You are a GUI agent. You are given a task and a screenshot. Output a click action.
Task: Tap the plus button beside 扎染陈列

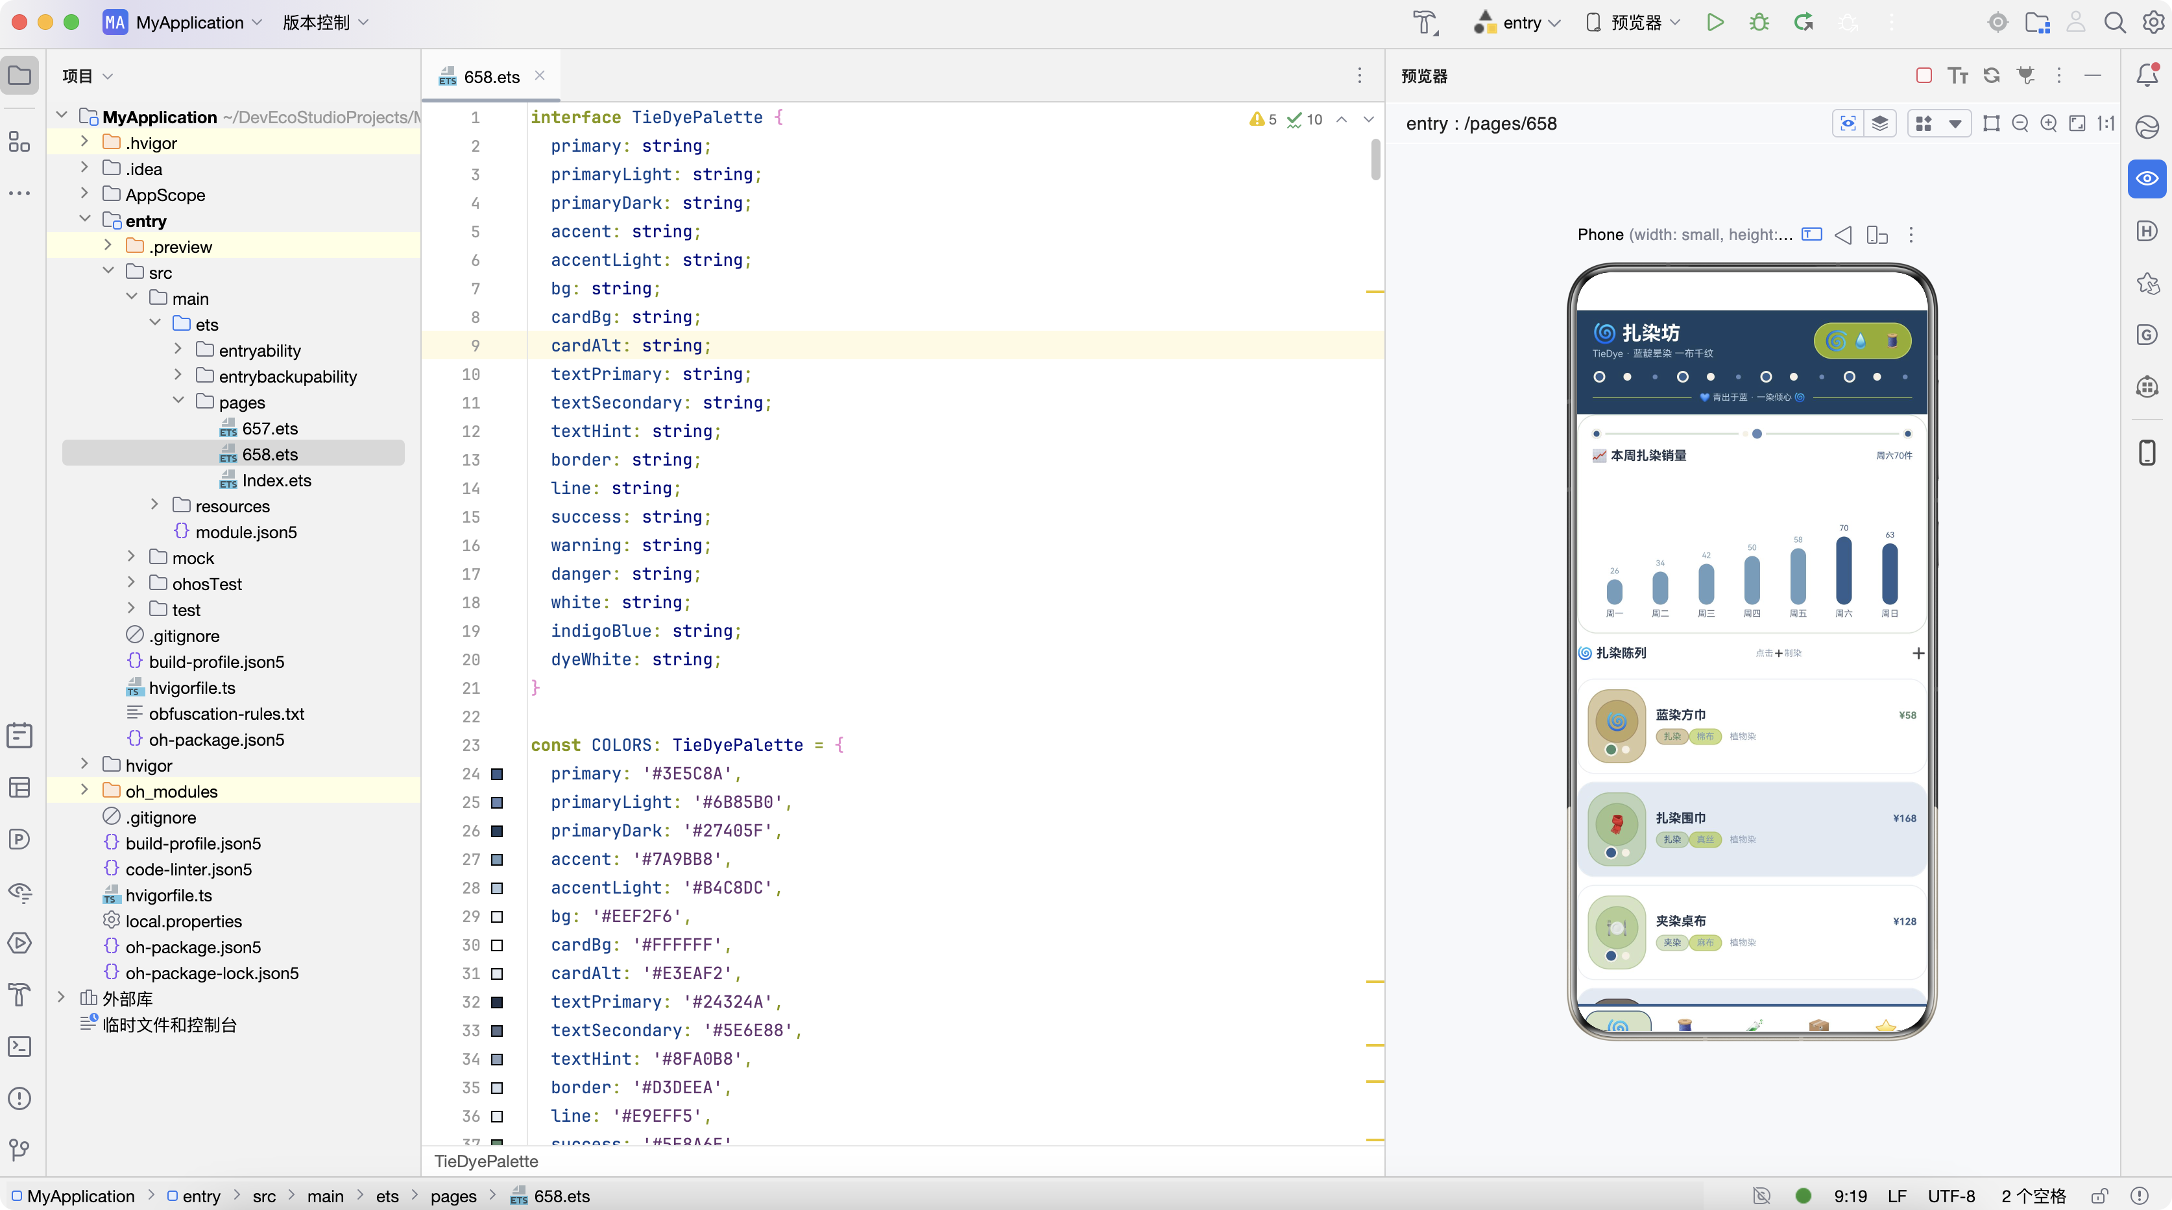(1918, 653)
